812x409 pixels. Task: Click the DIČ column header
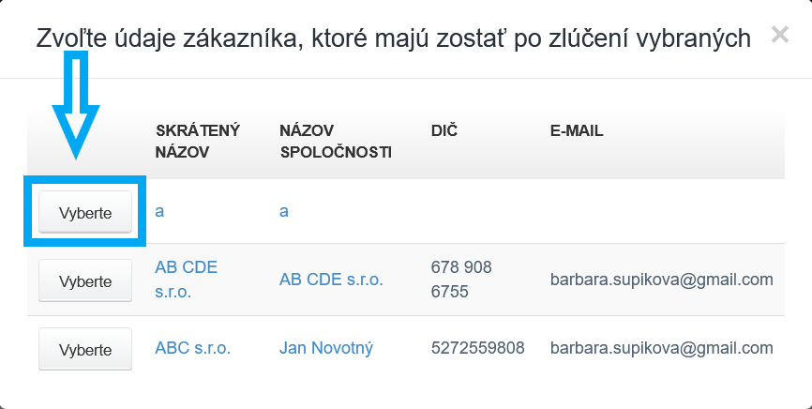[444, 130]
